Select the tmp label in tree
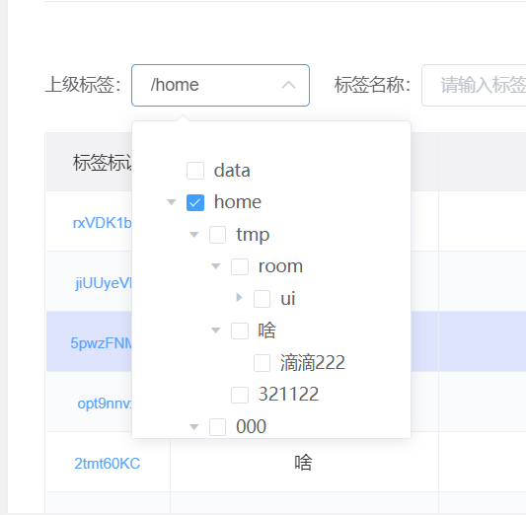The width and height of the screenshot is (526, 515). (x=253, y=235)
